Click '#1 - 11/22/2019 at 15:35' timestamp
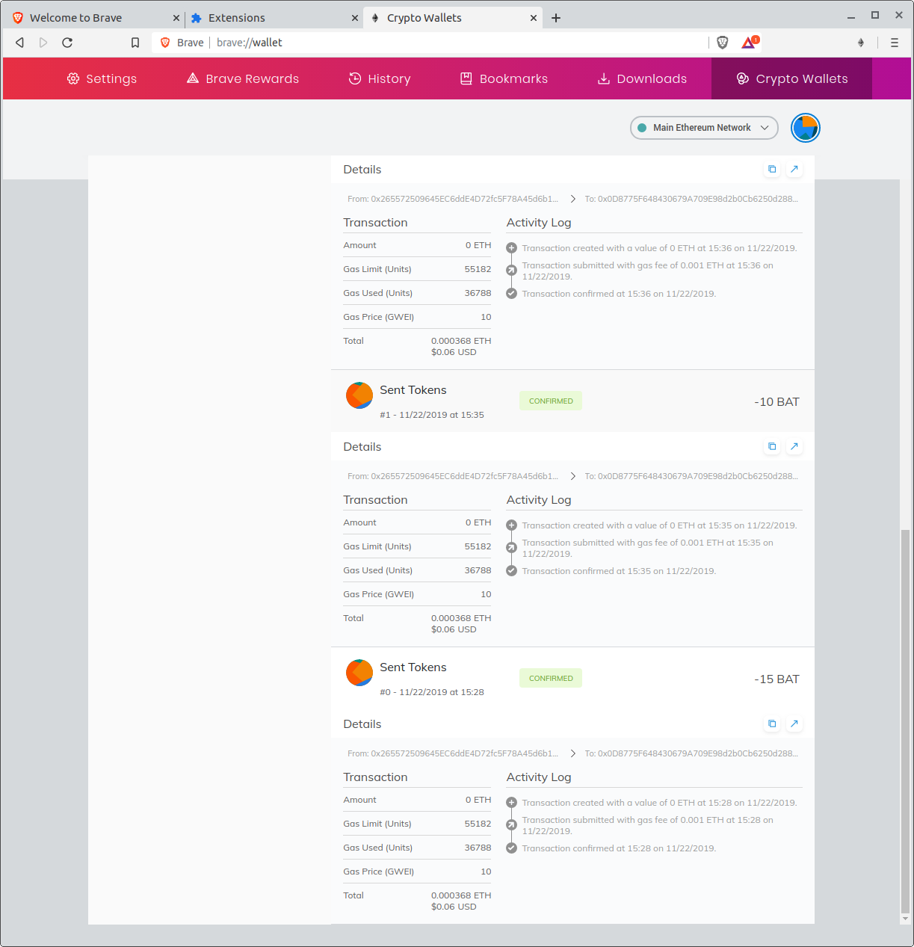This screenshot has height=947, width=914. 432,415
